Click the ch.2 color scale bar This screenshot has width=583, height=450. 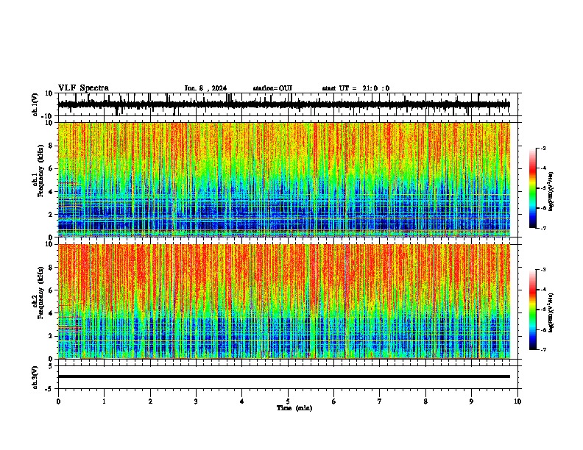pos(532,310)
